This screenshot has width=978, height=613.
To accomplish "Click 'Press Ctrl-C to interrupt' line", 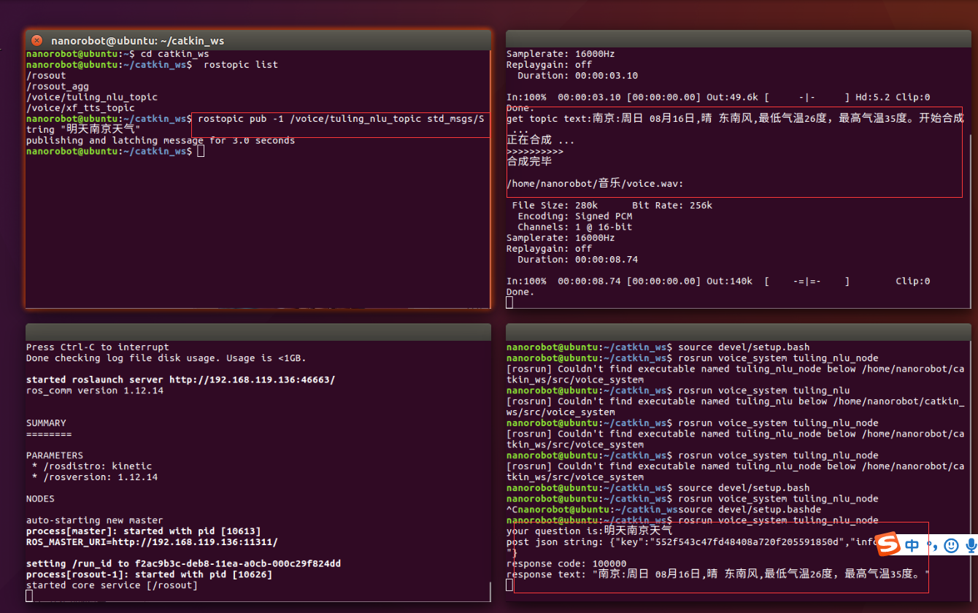I will click(97, 347).
